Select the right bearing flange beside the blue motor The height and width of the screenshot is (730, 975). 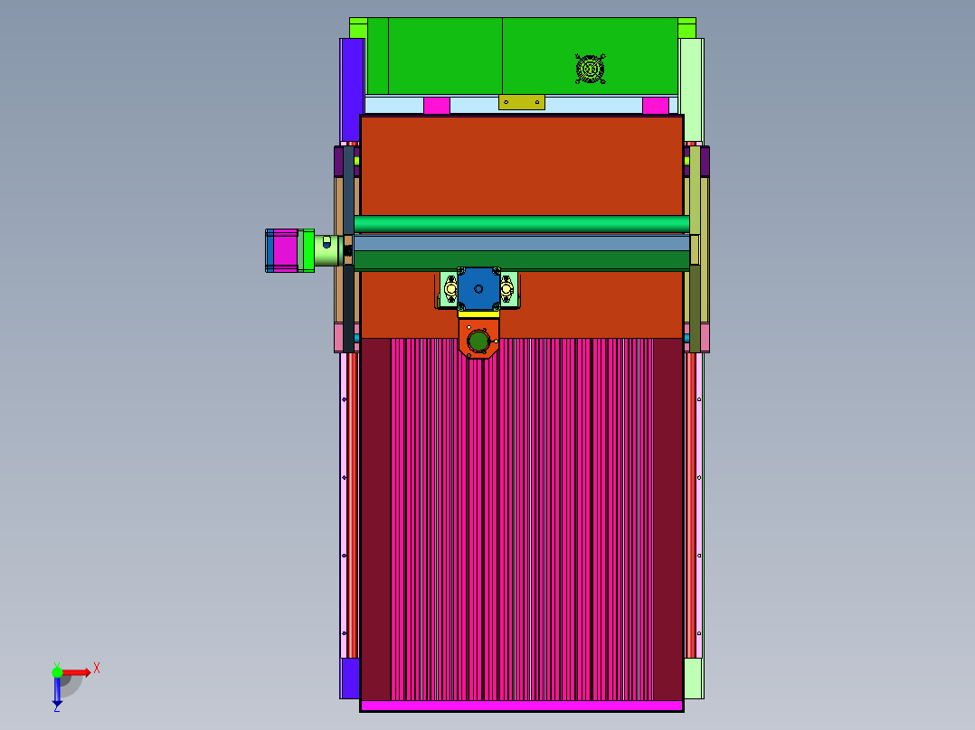[506, 289]
